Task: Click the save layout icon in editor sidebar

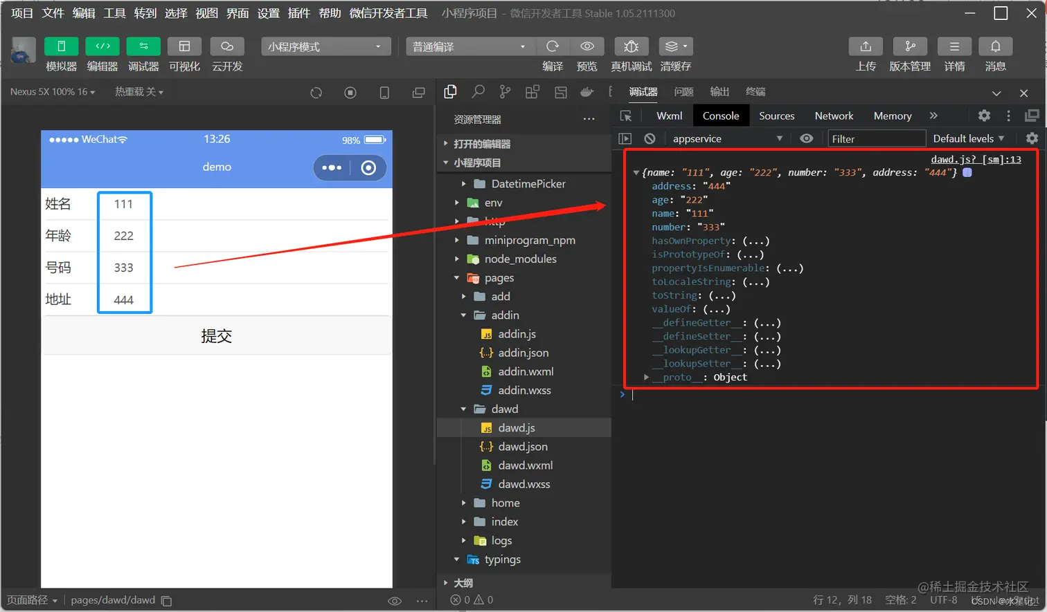Action: tap(560, 92)
